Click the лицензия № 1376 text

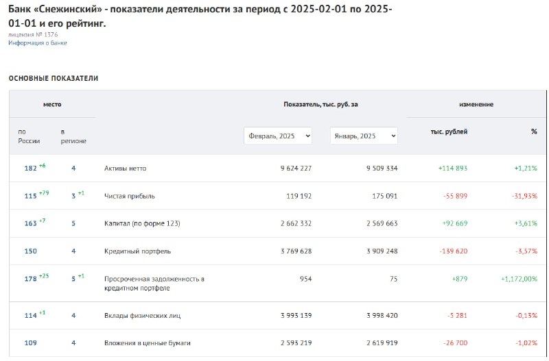pos(33,35)
